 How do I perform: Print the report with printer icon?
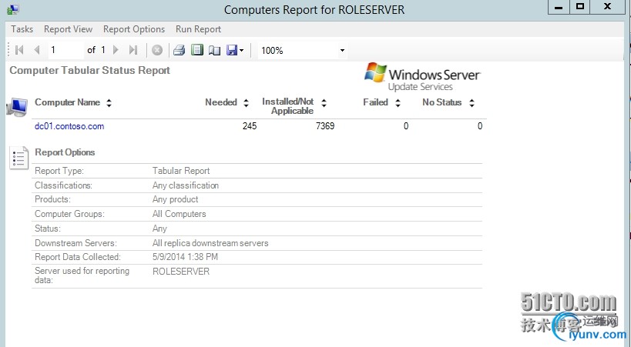pyautogui.click(x=179, y=50)
